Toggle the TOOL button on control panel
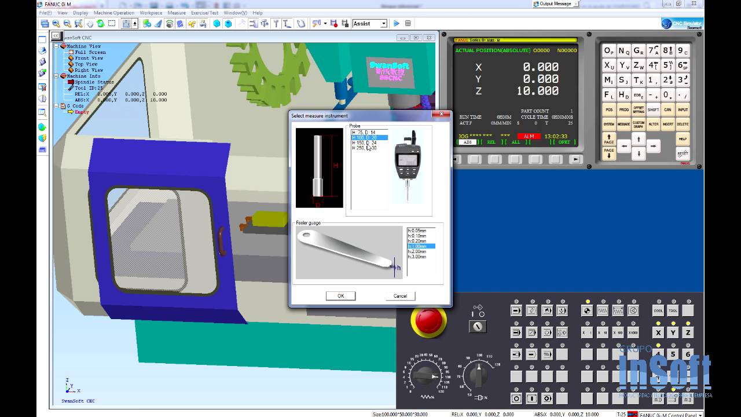 tap(673, 311)
